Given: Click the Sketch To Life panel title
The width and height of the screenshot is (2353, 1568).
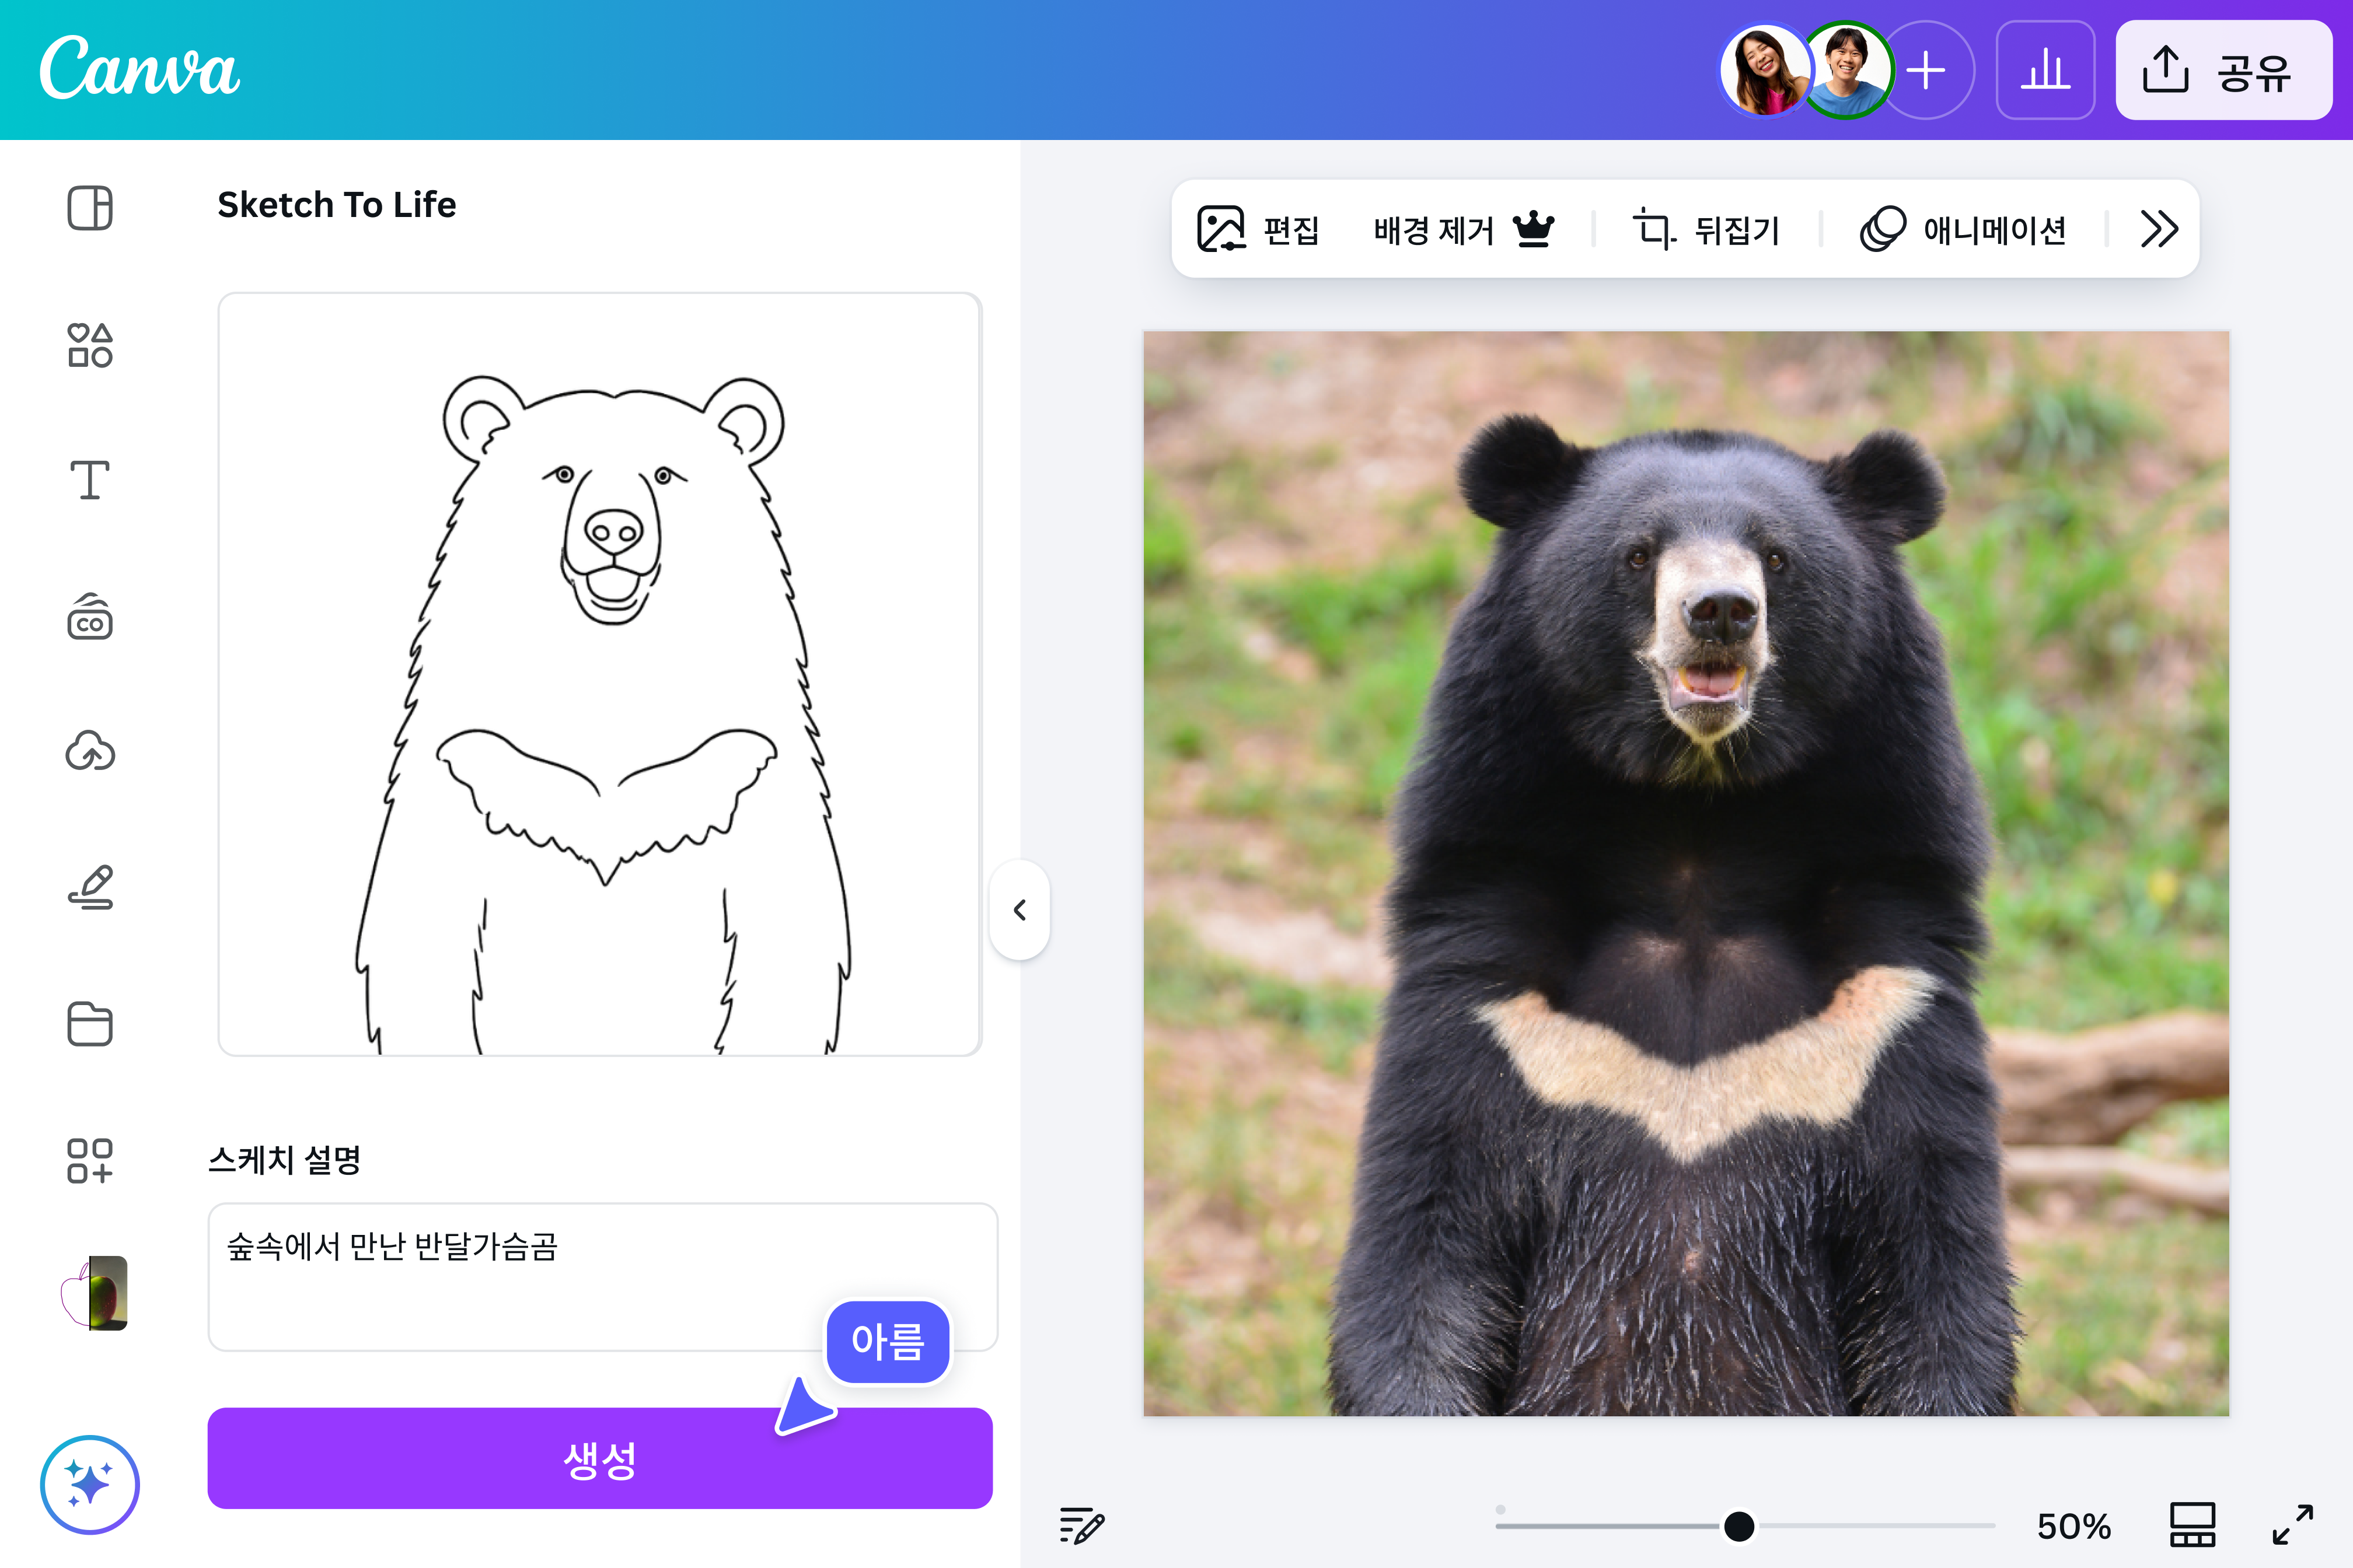Looking at the screenshot, I should [x=337, y=205].
